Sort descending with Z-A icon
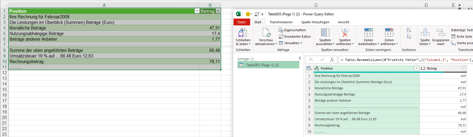 pos(409,37)
